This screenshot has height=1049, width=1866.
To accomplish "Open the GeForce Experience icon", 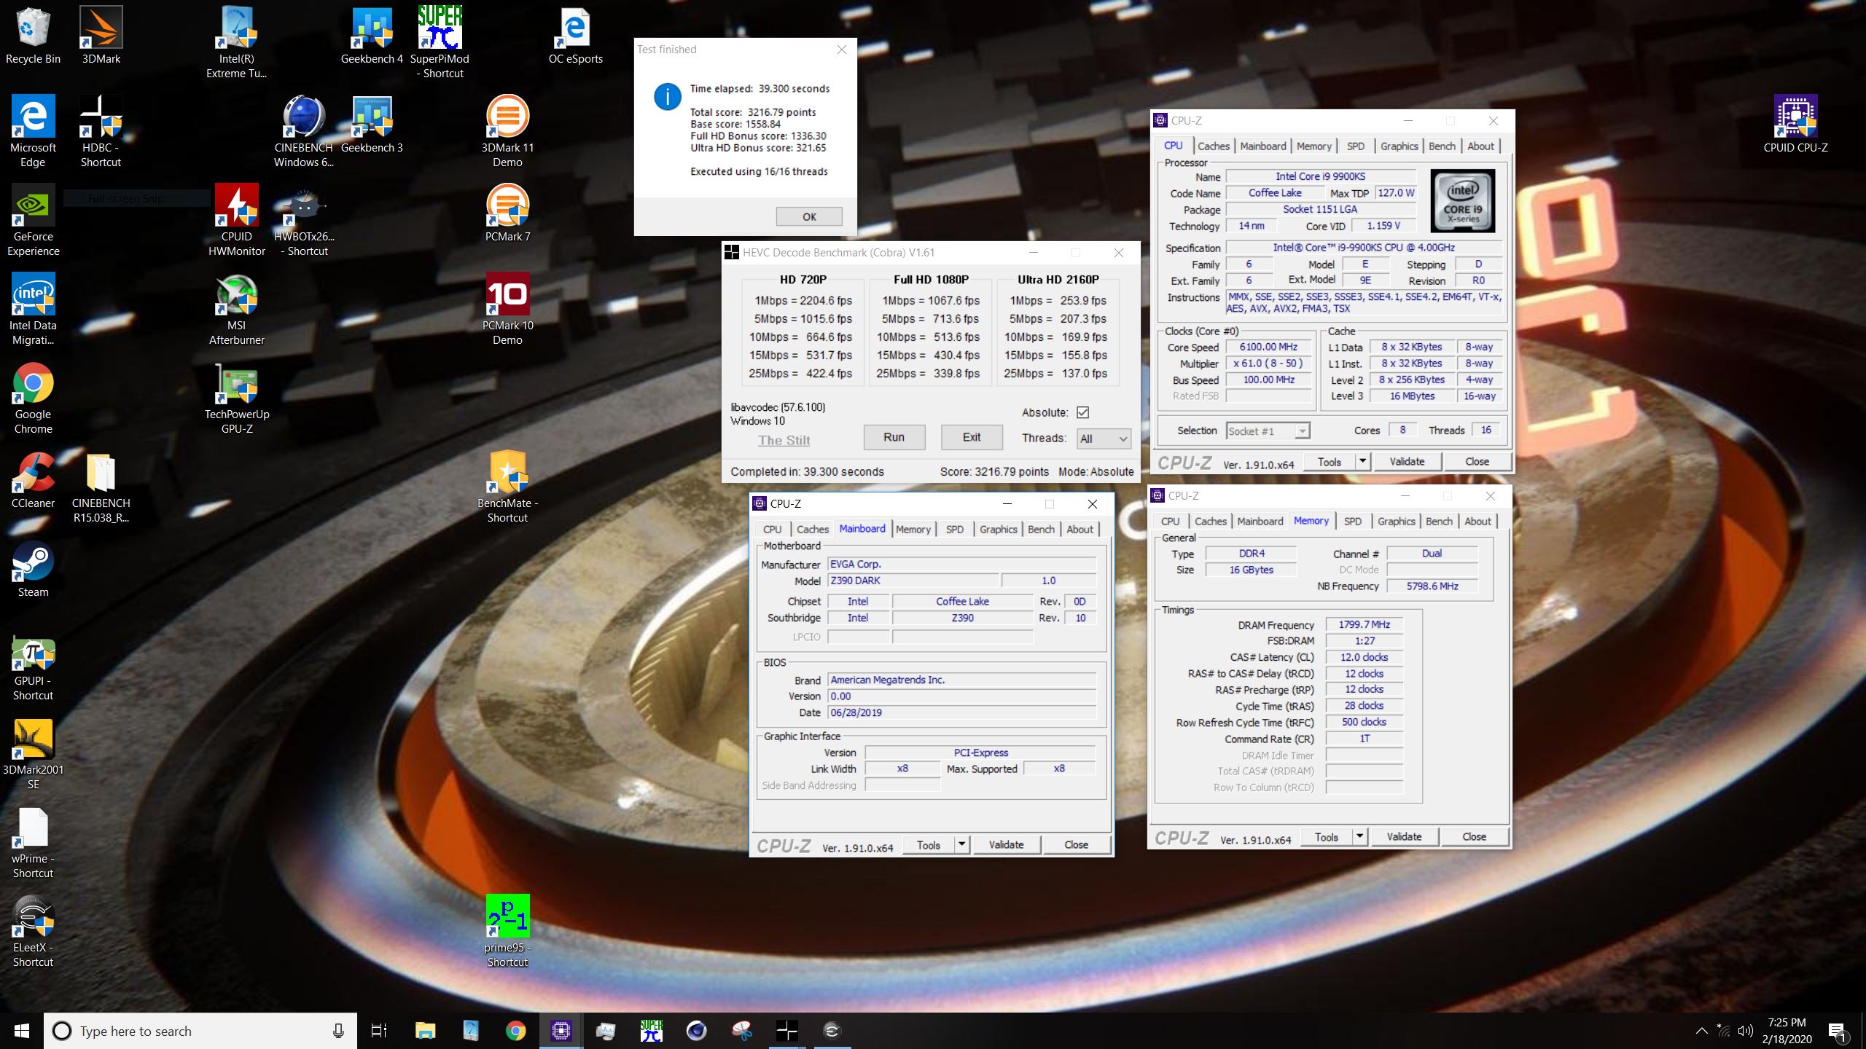I will 34,220.
